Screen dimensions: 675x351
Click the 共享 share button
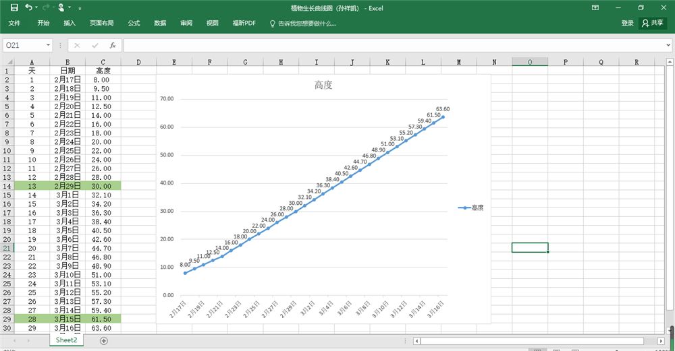[653, 23]
